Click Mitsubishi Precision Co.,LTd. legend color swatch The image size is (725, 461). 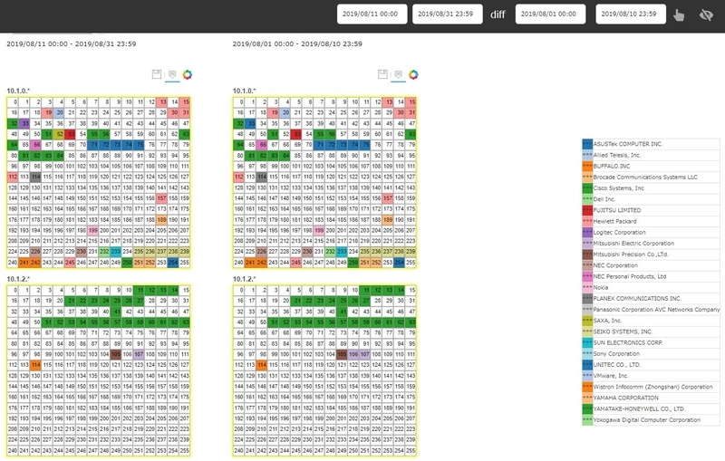coord(587,255)
